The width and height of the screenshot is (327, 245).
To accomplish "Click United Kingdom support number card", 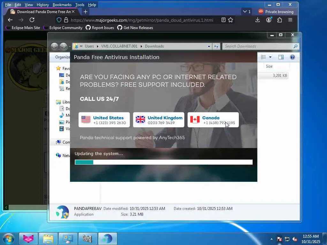I will pos(158,120).
